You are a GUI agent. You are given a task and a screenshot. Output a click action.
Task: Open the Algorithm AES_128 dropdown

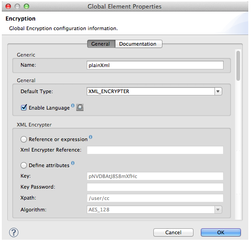(154, 210)
